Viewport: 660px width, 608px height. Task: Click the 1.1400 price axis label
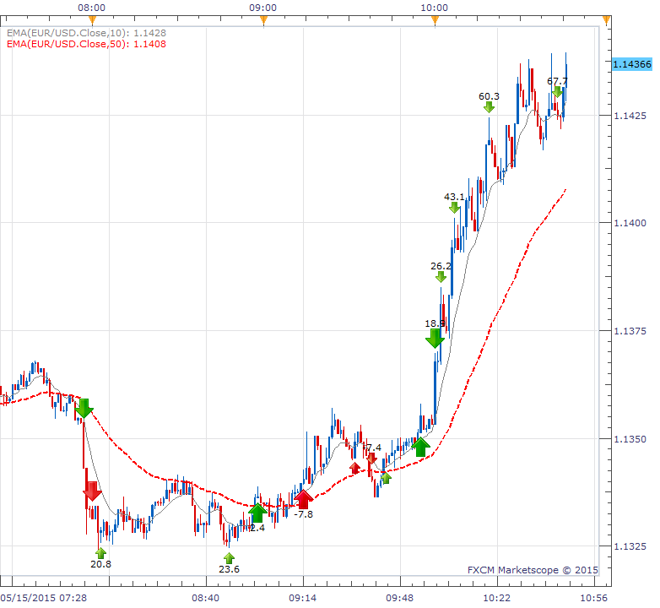[x=630, y=223]
